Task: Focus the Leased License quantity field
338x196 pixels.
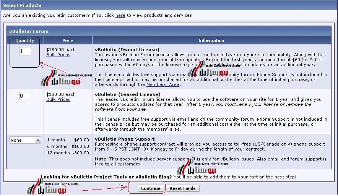Action: pyautogui.click(x=25, y=96)
